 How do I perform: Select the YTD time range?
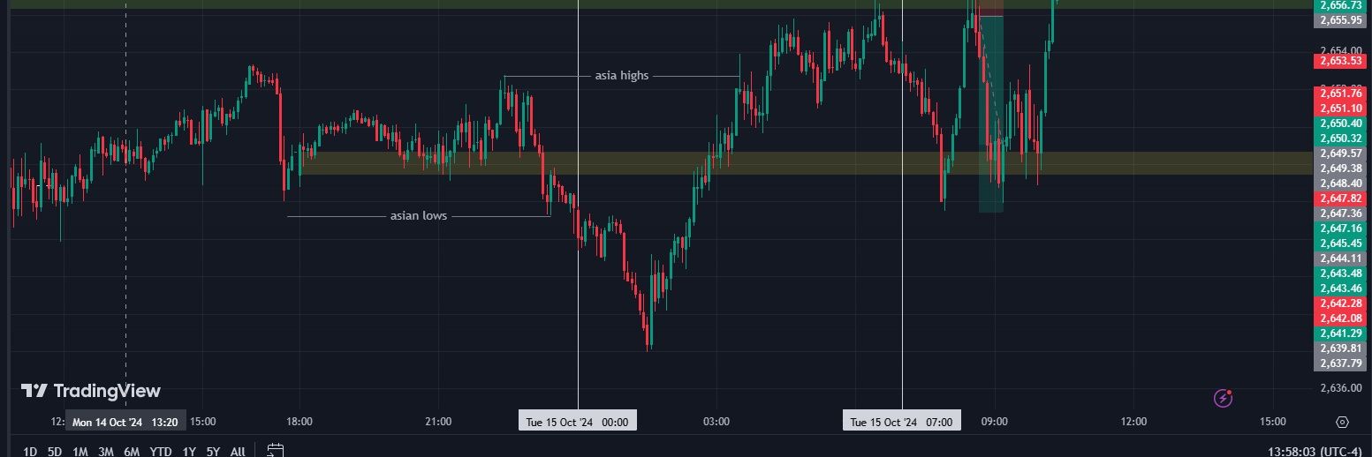coord(161,452)
